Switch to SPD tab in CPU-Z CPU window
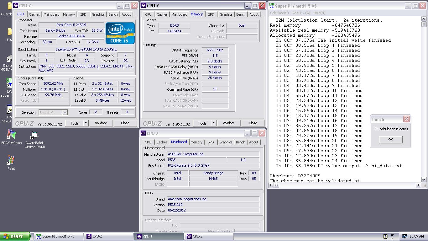Image resolution: width=428 pixels, height=241 pixels. click(x=83, y=14)
